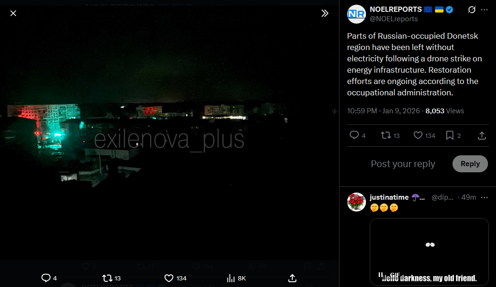Repost using retweet icon below image
496x287 pixels.
pos(107,278)
